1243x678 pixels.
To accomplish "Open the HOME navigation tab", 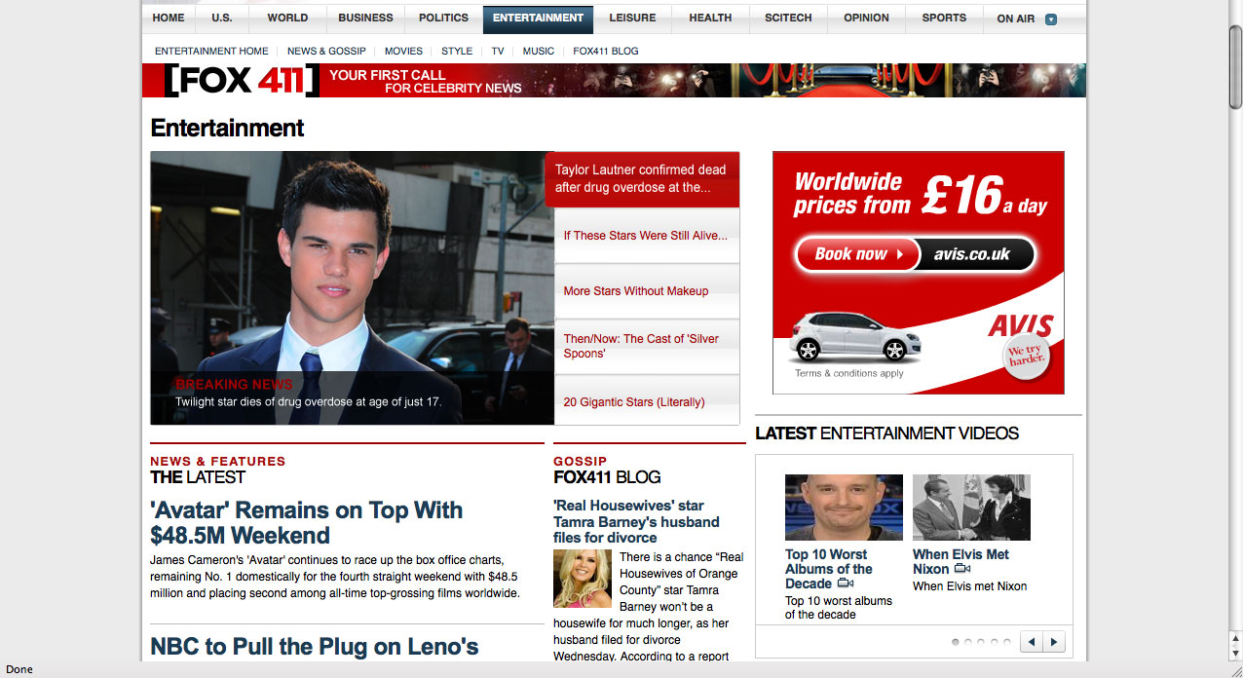I will (x=169, y=18).
